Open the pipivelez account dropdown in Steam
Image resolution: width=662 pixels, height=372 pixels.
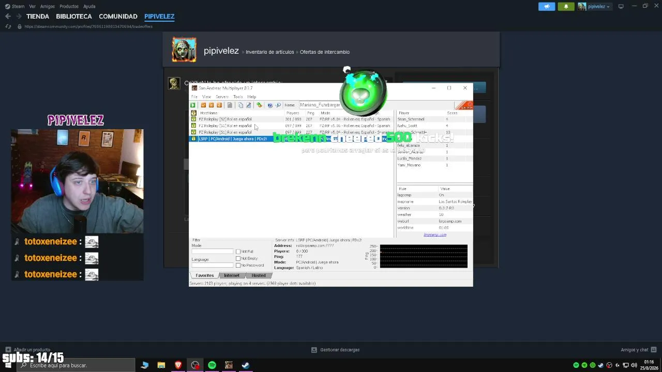pos(594,6)
